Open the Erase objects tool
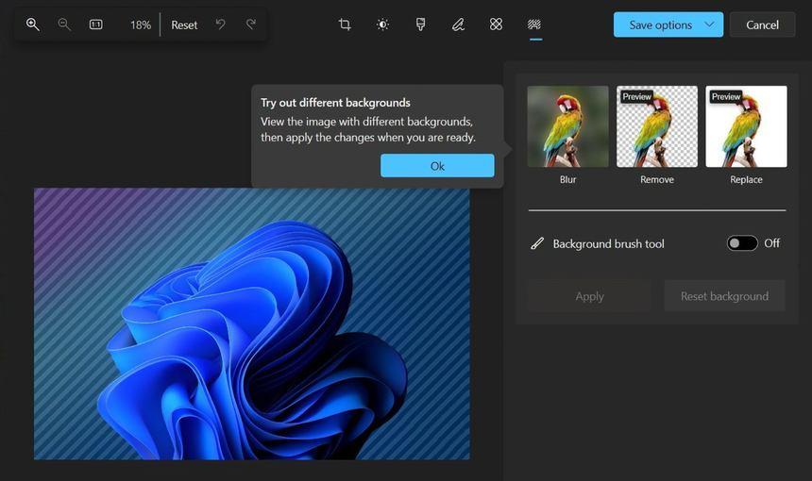Screen dimensions: 812x481 click(x=496, y=25)
